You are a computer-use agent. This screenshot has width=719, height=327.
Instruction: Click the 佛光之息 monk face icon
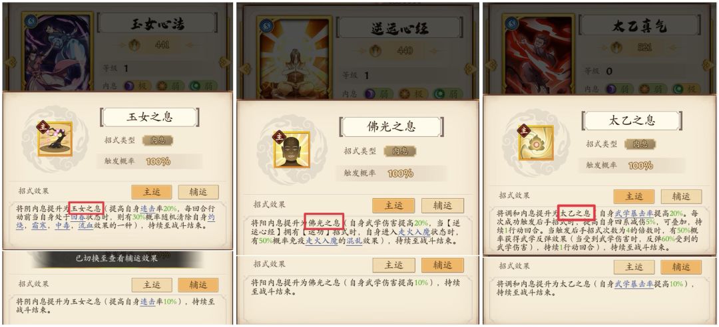pyautogui.click(x=292, y=149)
